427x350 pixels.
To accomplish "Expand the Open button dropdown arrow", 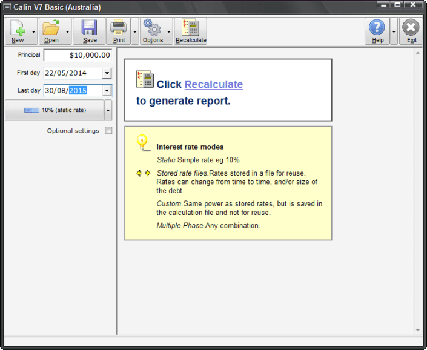I will pyautogui.click(x=67, y=32).
